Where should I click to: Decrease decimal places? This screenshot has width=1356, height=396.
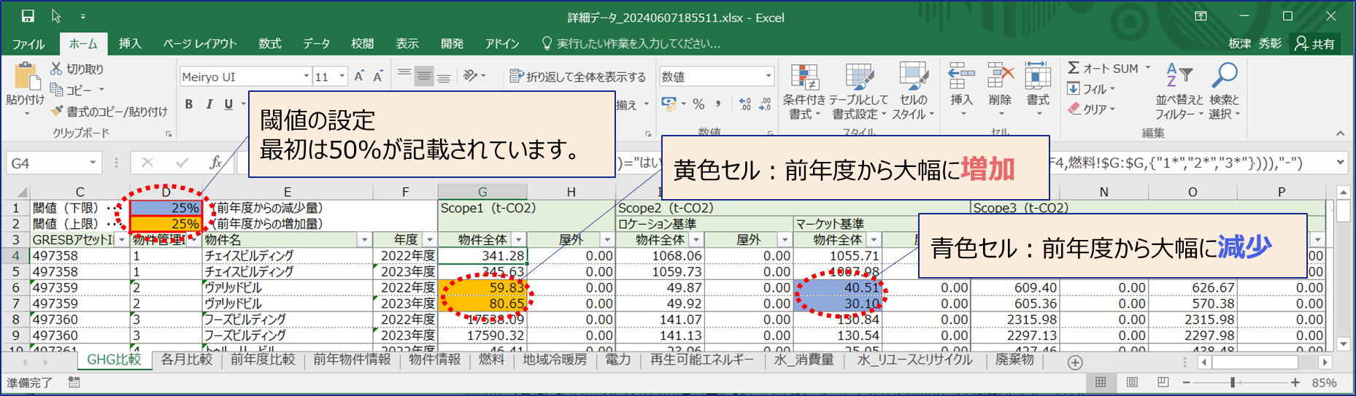tap(765, 104)
